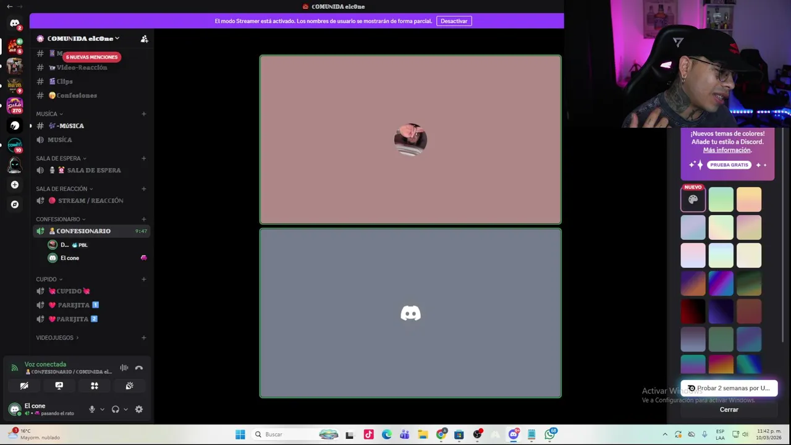Open headphones output options arrow

[125, 409]
